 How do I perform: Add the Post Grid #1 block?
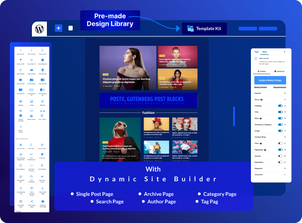[x=21, y=71]
